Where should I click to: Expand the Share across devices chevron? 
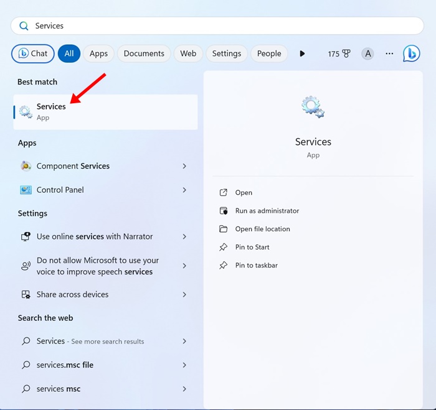pyautogui.click(x=184, y=294)
